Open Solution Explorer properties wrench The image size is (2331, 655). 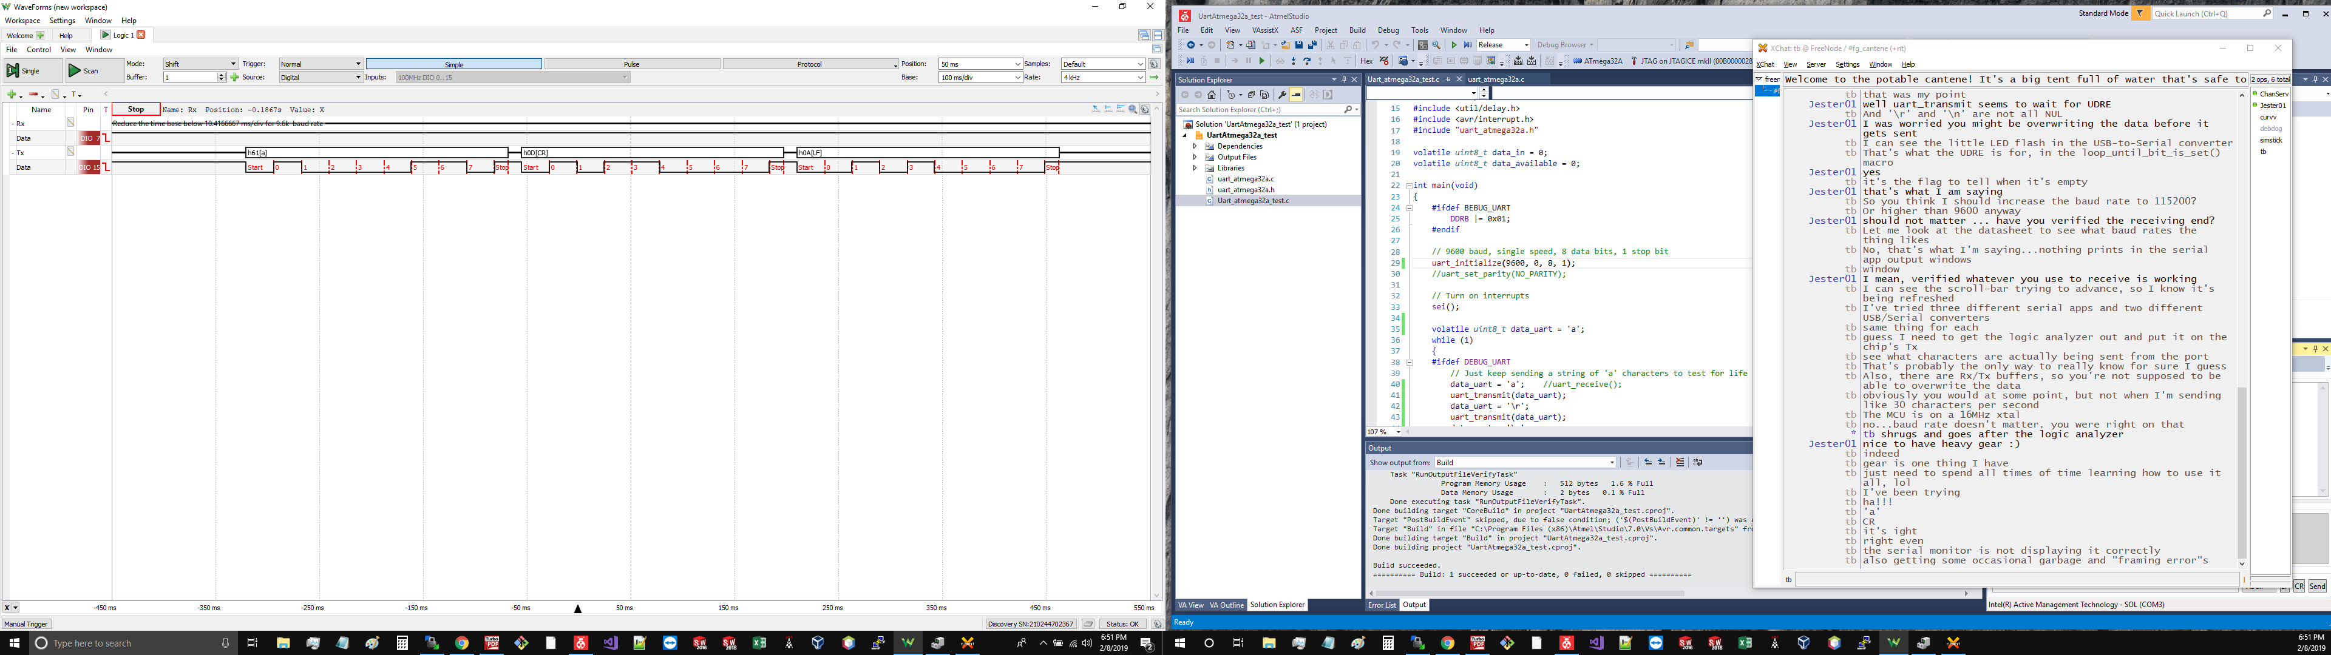click(1282, 95)
